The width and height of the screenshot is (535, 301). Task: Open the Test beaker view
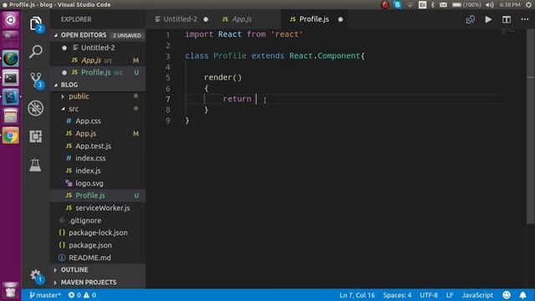[x=35, y=165]
